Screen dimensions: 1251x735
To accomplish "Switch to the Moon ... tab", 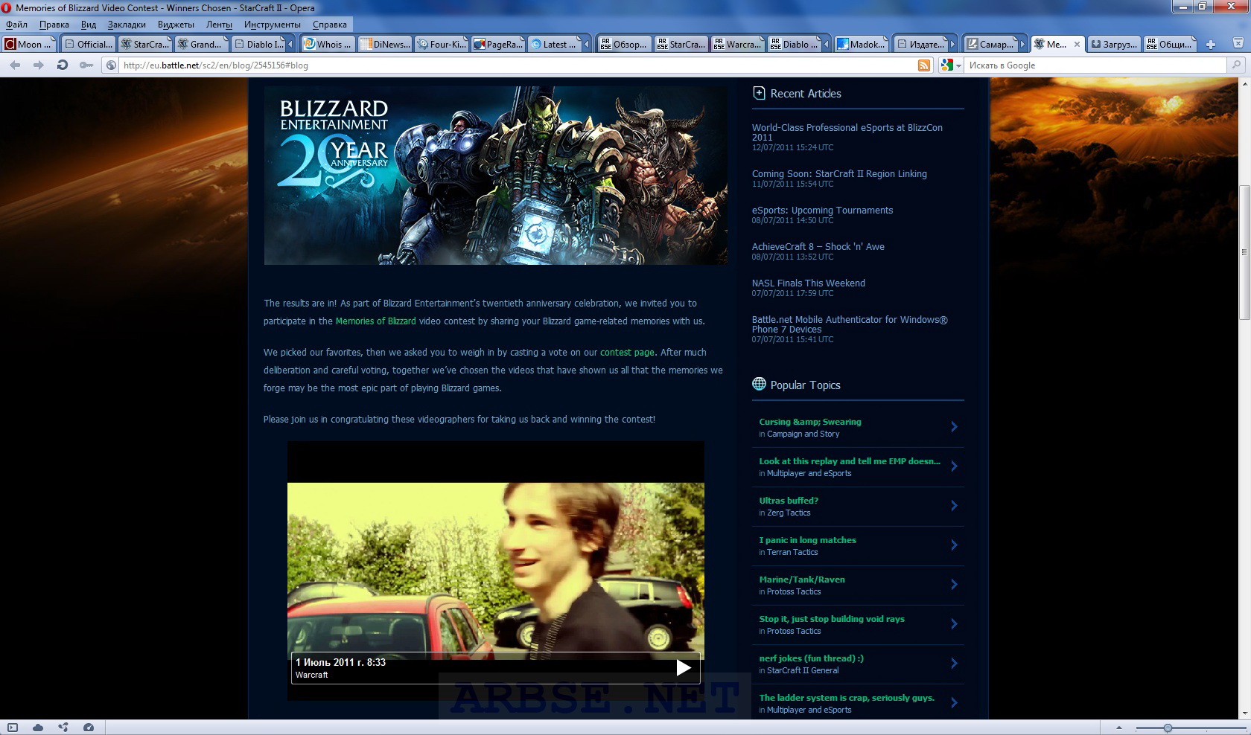I will tap(28, 45).
